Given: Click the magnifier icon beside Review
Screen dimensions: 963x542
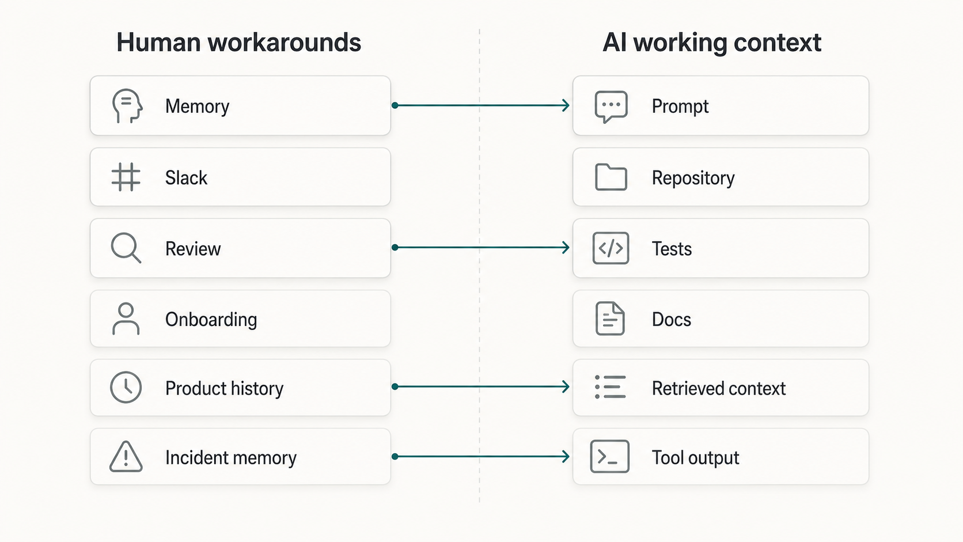Looking at the screenshot, I should click(126, 248).
